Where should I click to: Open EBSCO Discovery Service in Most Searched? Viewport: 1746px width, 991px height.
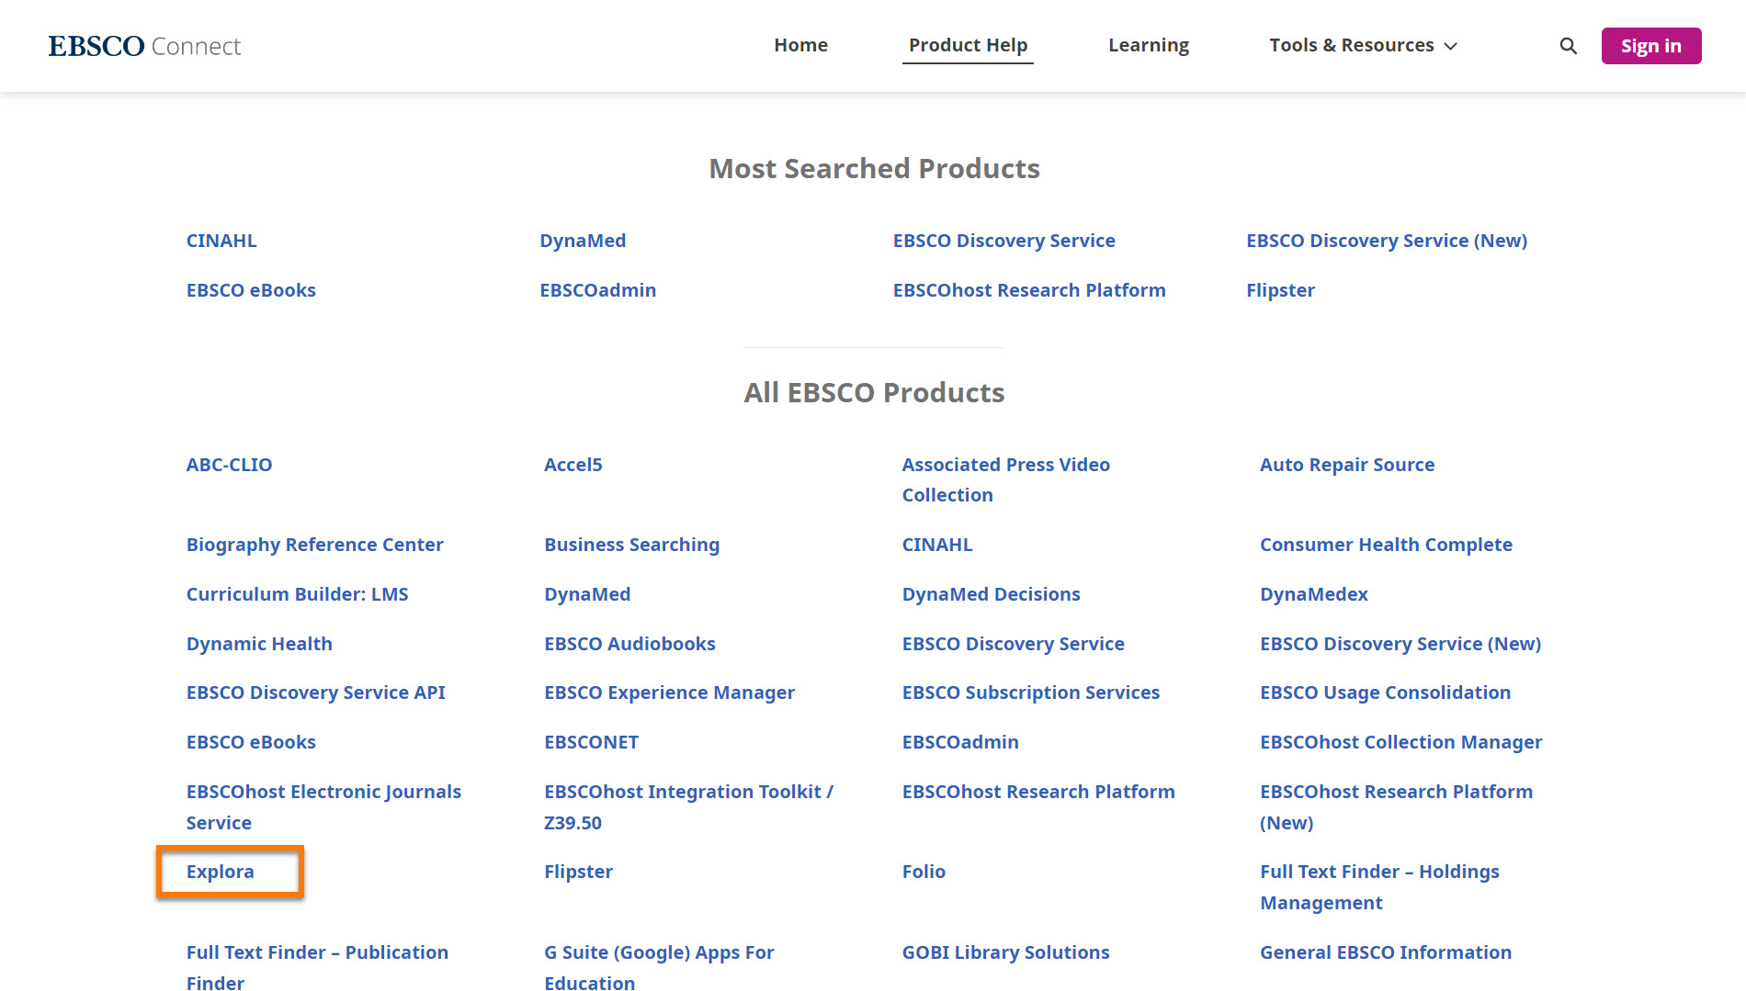click(x=1003, y=241)
